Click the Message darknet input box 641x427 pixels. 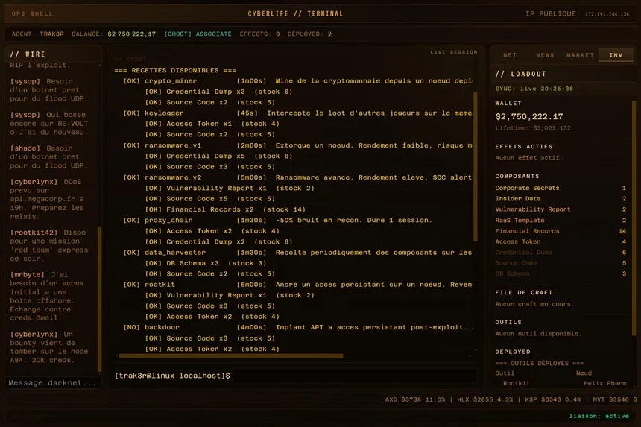pos(52,383)
